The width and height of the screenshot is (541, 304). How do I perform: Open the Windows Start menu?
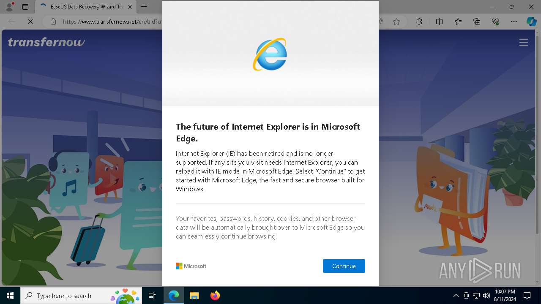pyautogui.click(x=10, y=296)
